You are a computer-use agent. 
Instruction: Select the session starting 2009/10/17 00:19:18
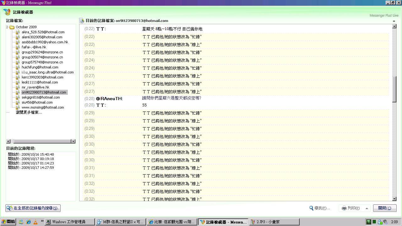[x=31, y=159]
